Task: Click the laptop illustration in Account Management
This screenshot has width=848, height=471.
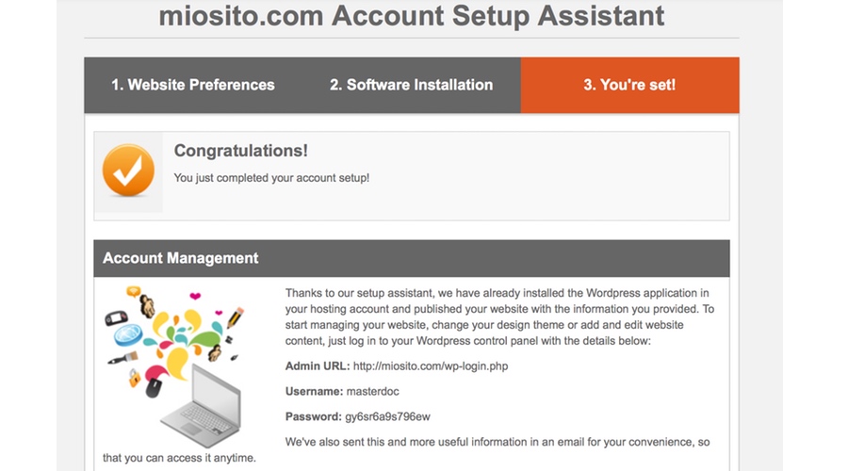Action: 202,407
